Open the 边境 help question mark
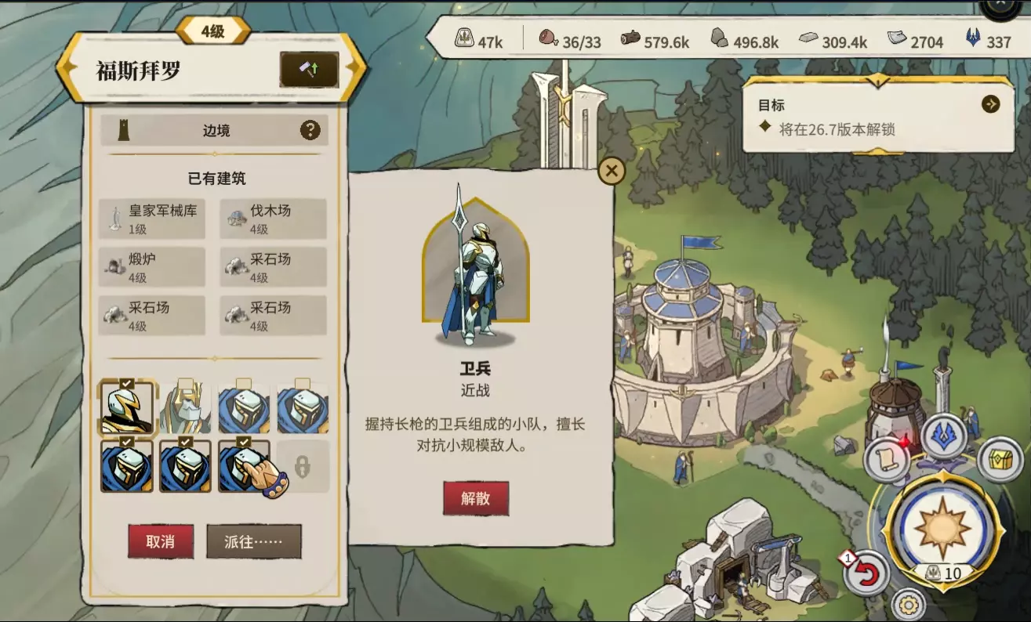 pyautogui.click(x=310, y=130)
